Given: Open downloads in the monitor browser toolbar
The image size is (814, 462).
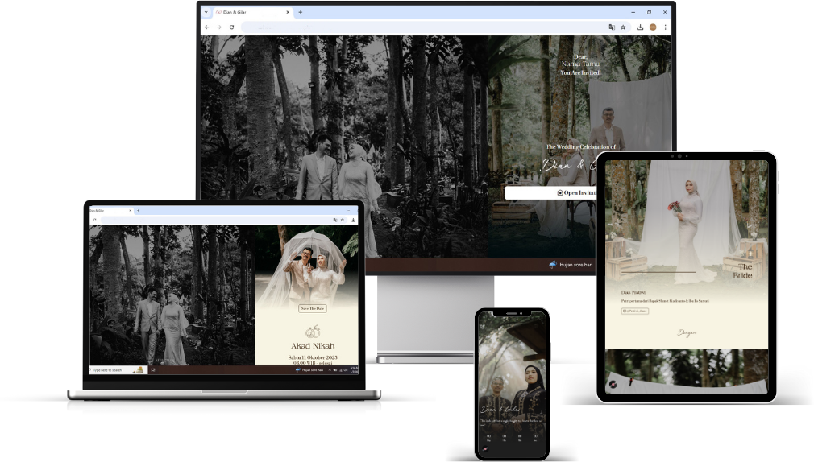Looking at the screenshot, I should pyautogui.click(x=640, y=27).
